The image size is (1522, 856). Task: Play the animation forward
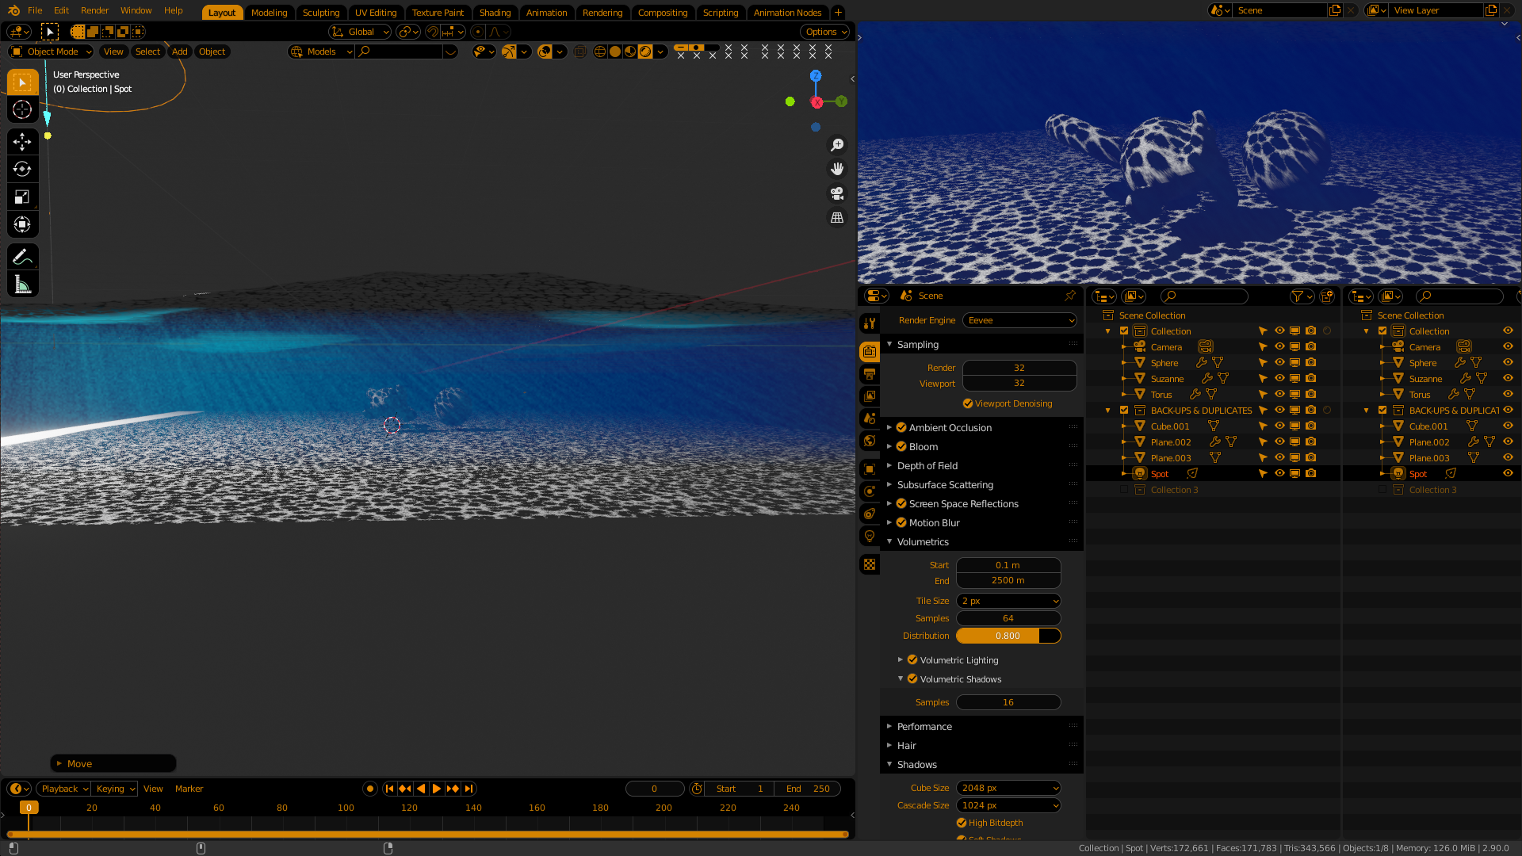coord(437,789)
